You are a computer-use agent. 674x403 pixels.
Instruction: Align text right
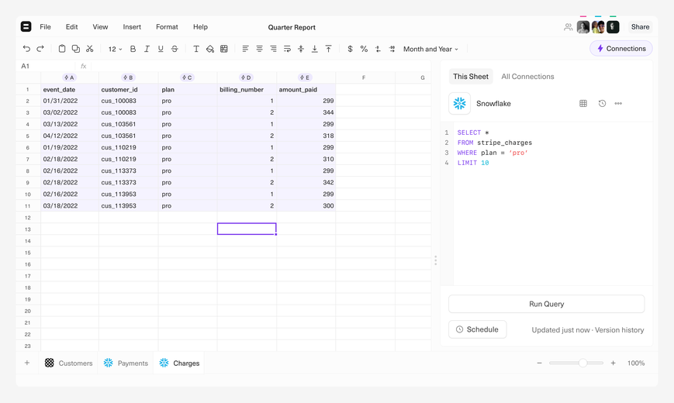273,49
